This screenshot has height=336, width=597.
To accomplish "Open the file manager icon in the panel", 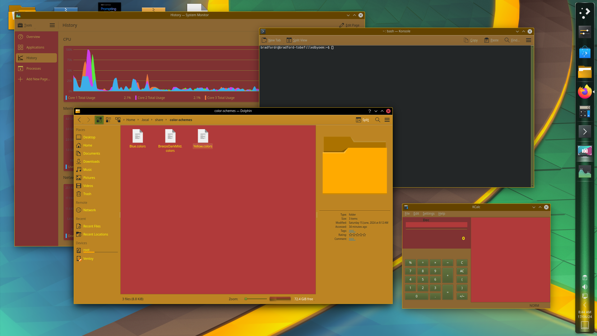I will pyautogui.click(x=585, y=72).
